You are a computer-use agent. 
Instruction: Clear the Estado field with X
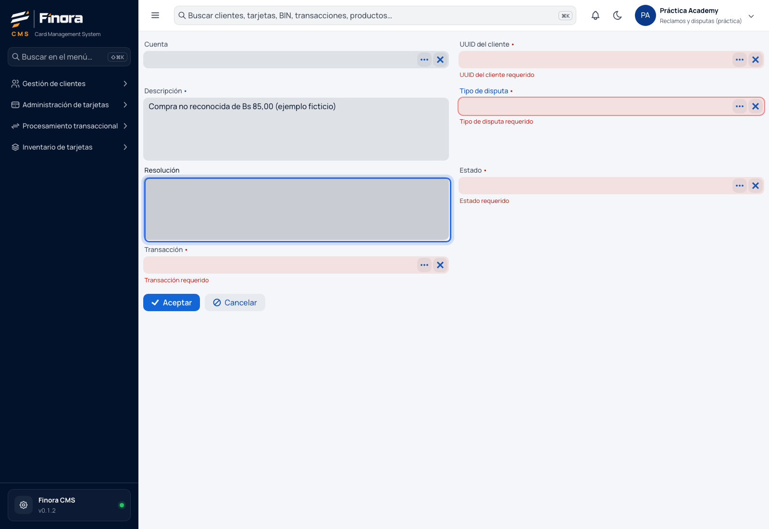click(756, 186)
